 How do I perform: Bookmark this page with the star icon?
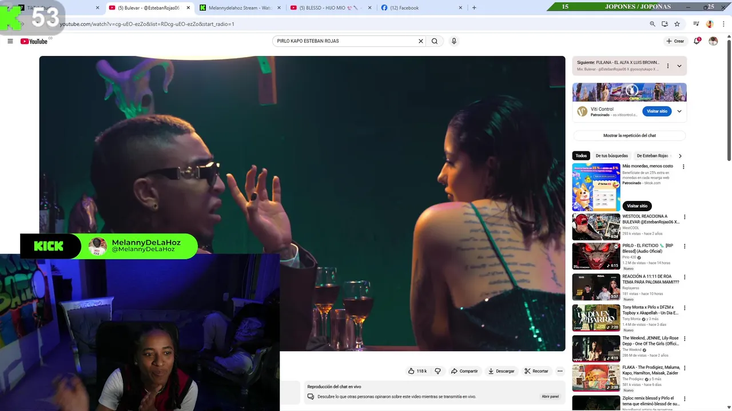(x=677, y=24)
